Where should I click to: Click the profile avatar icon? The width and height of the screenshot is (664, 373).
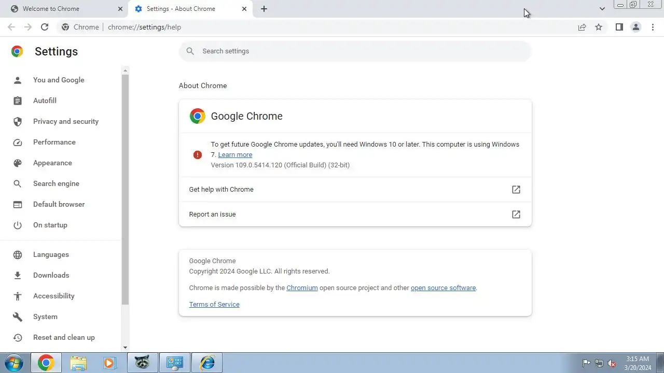635,27
